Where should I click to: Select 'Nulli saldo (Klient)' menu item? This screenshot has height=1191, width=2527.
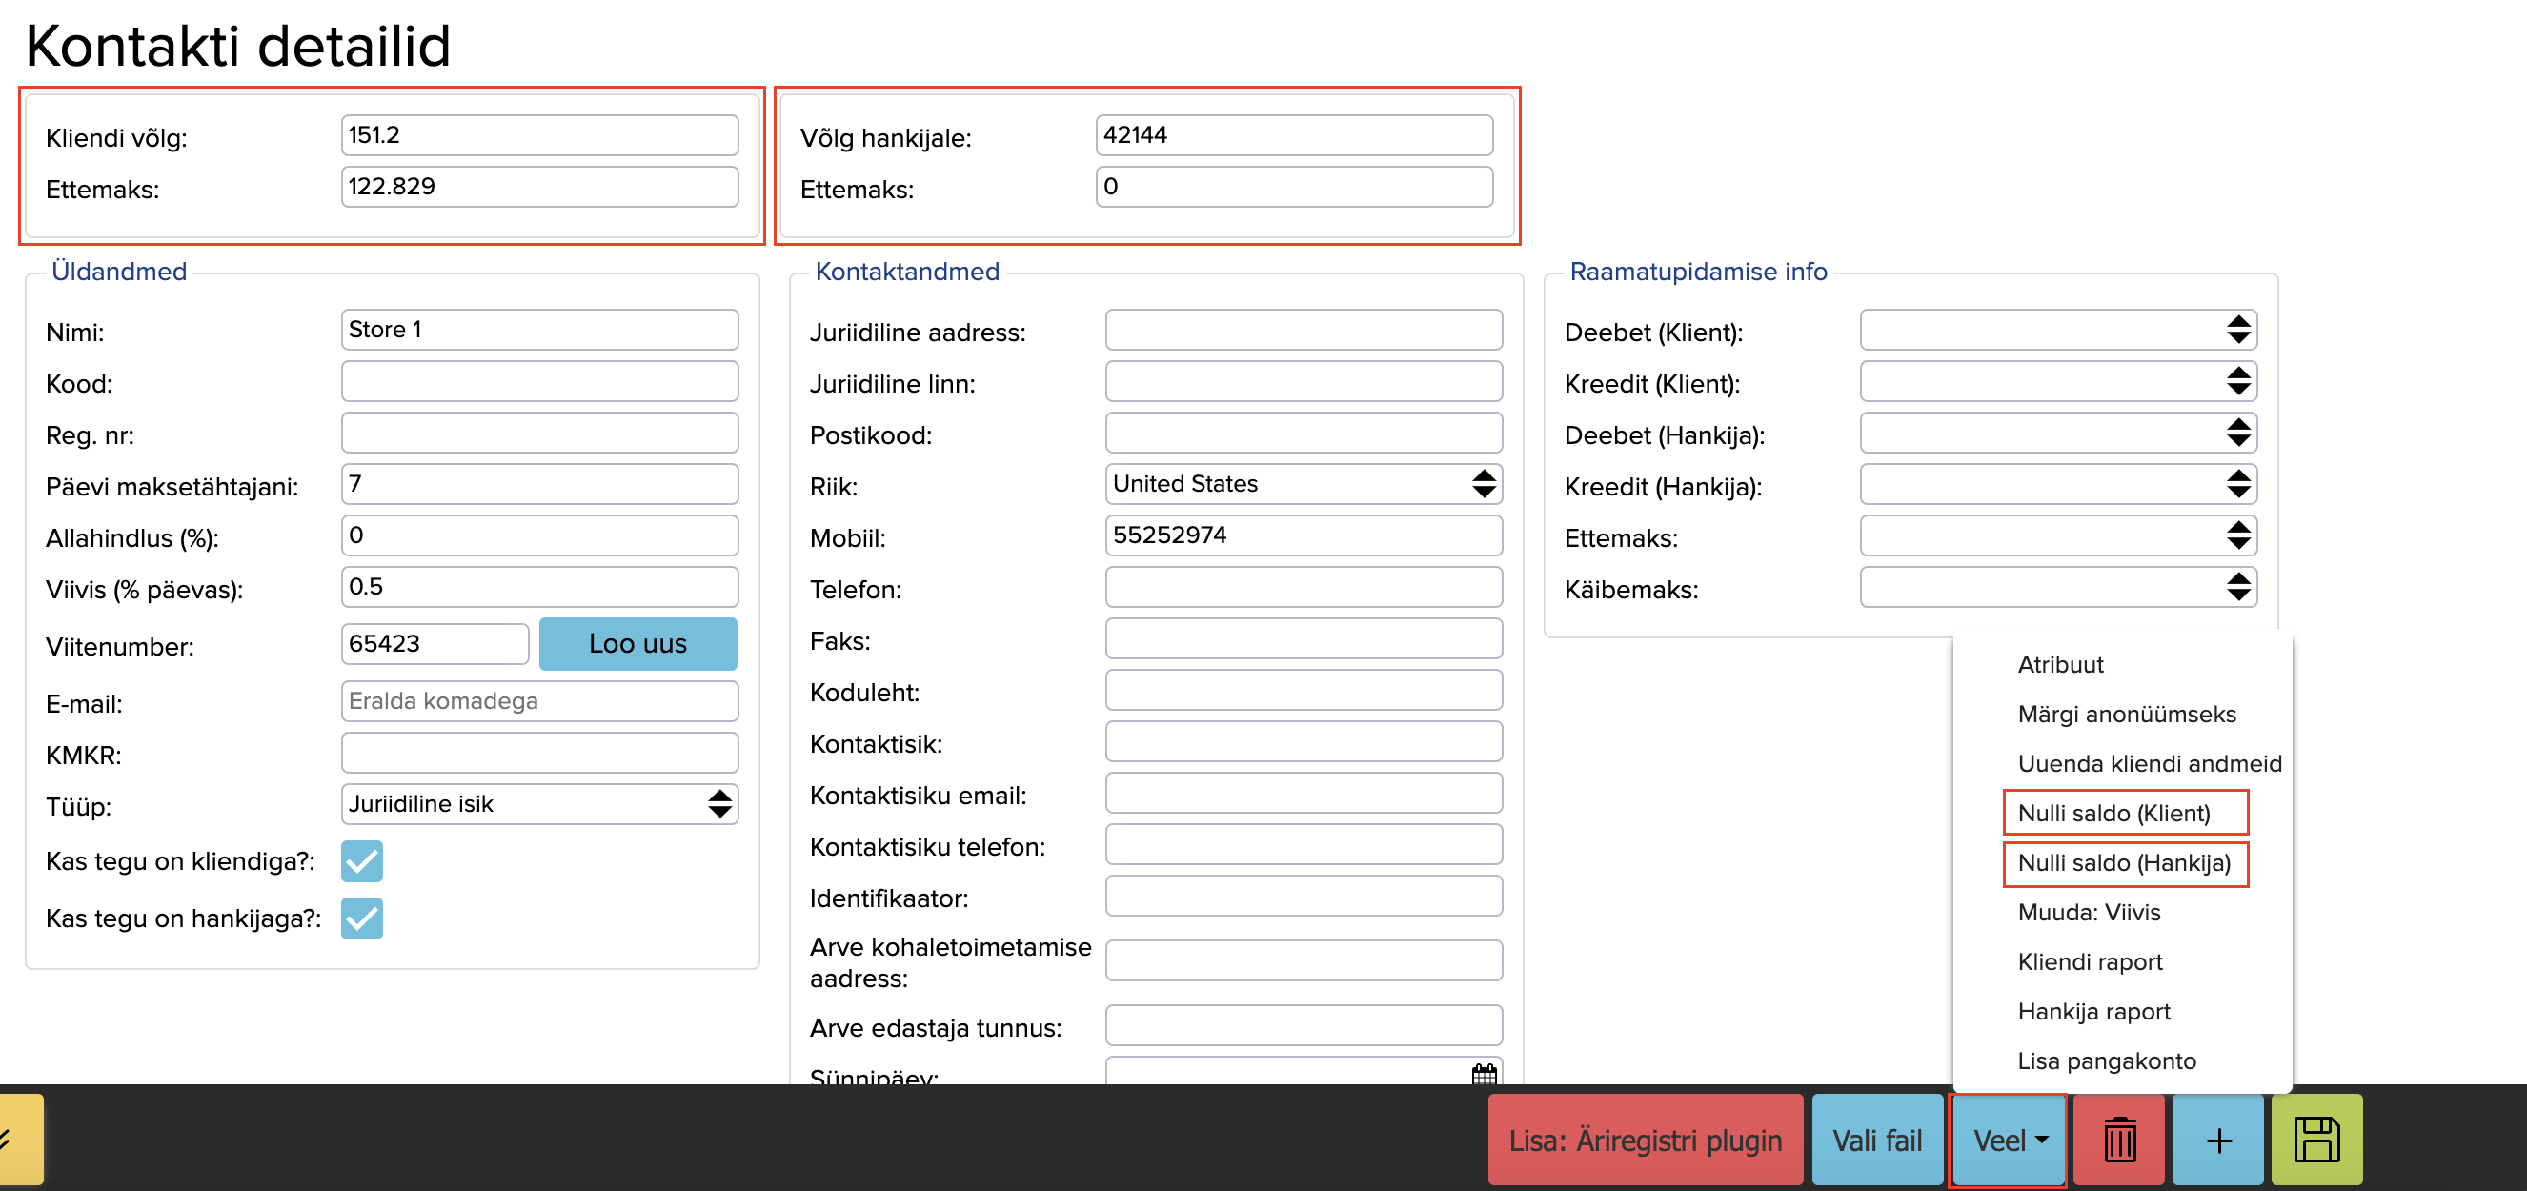[x=2114, y=813]
